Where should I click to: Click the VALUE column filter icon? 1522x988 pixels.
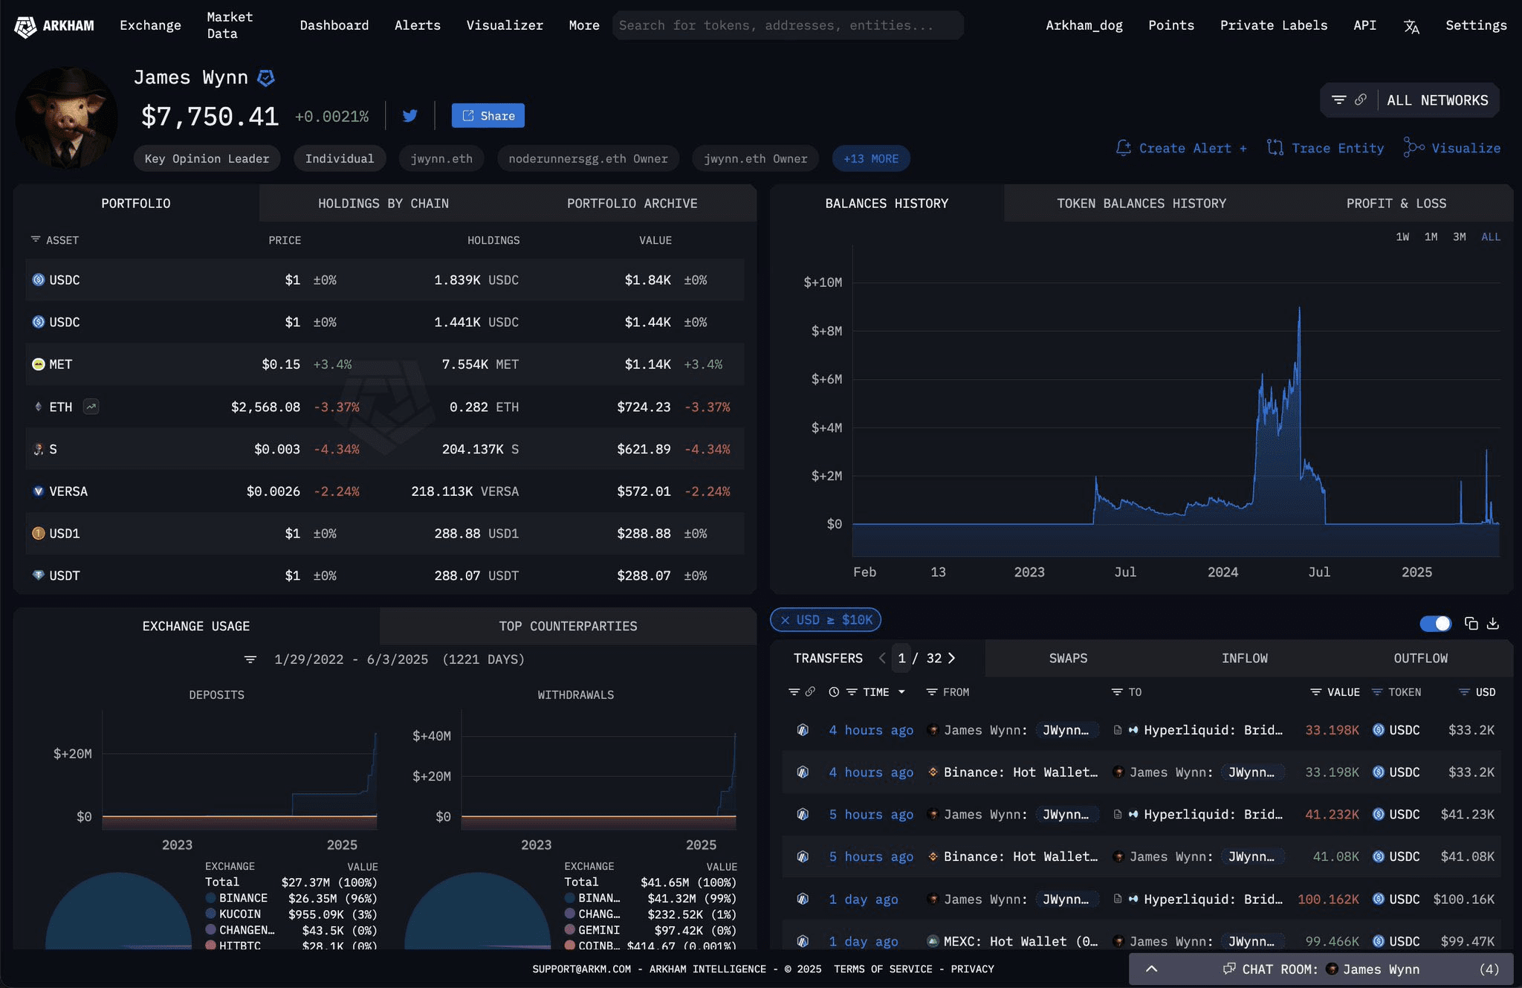point(1315,692)
